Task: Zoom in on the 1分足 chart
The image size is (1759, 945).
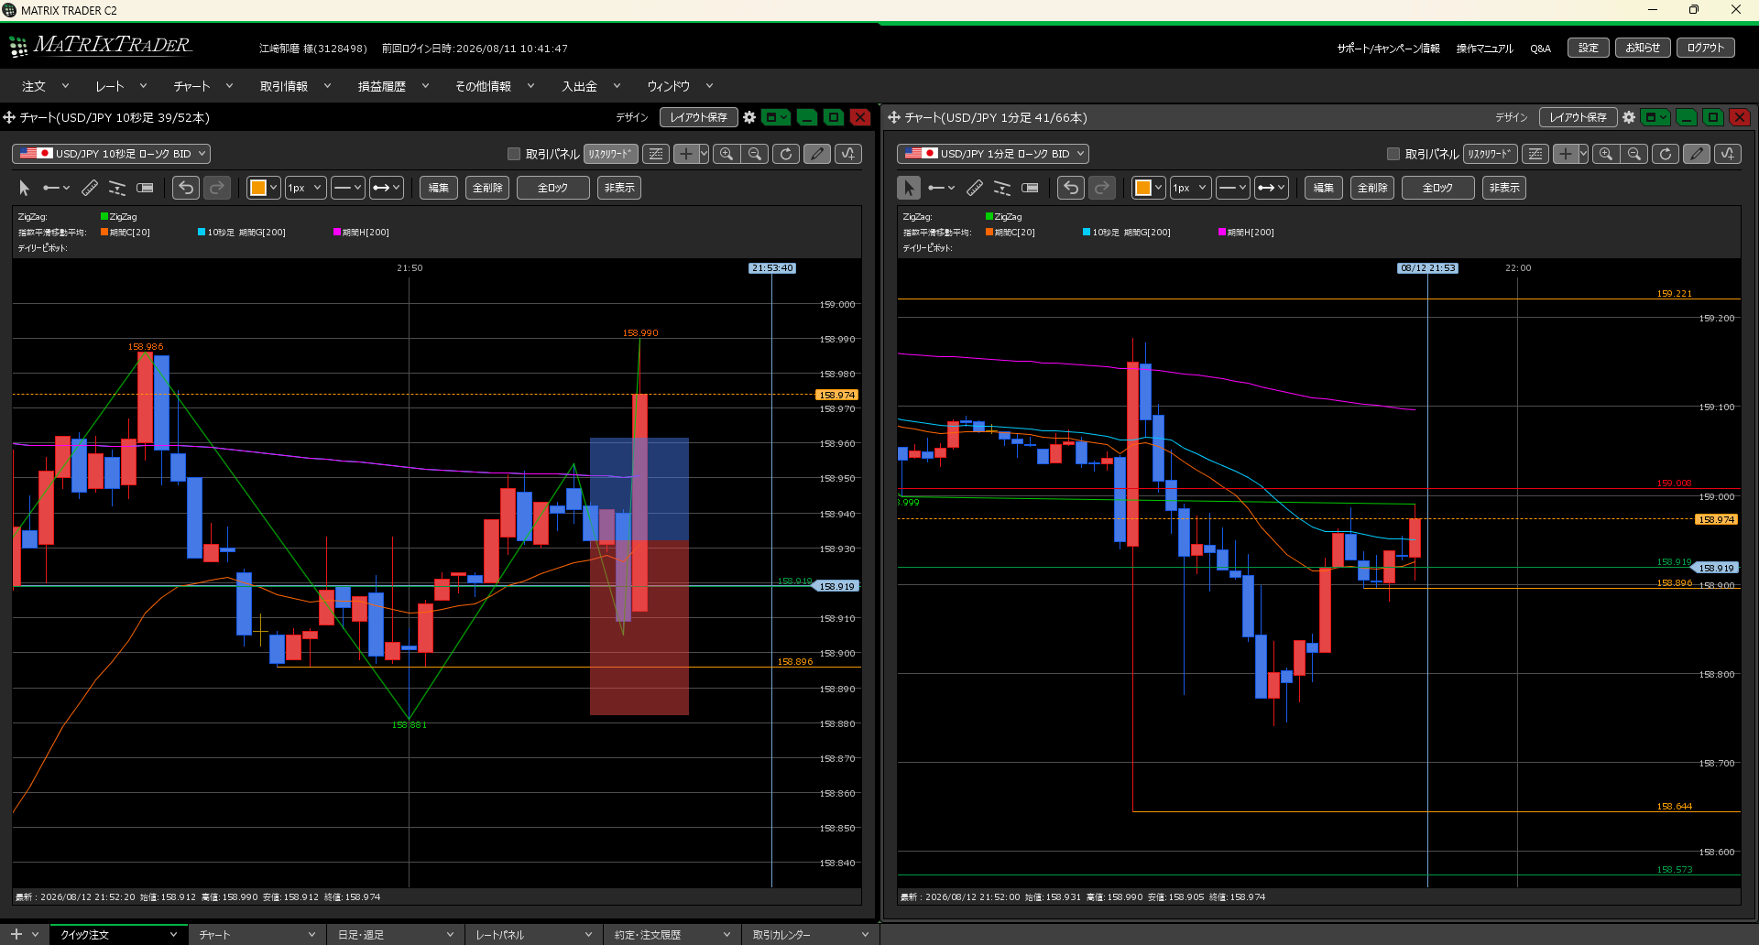Action: [1606, 154]
